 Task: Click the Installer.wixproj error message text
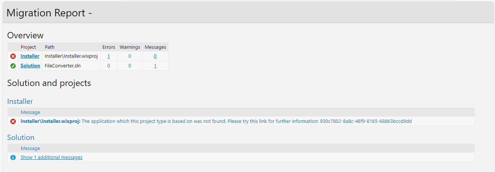246,121
